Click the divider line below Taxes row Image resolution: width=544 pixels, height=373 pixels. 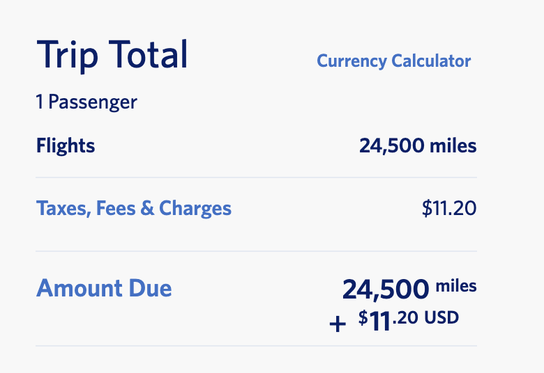pyautogui.click(x=256, y=251)
